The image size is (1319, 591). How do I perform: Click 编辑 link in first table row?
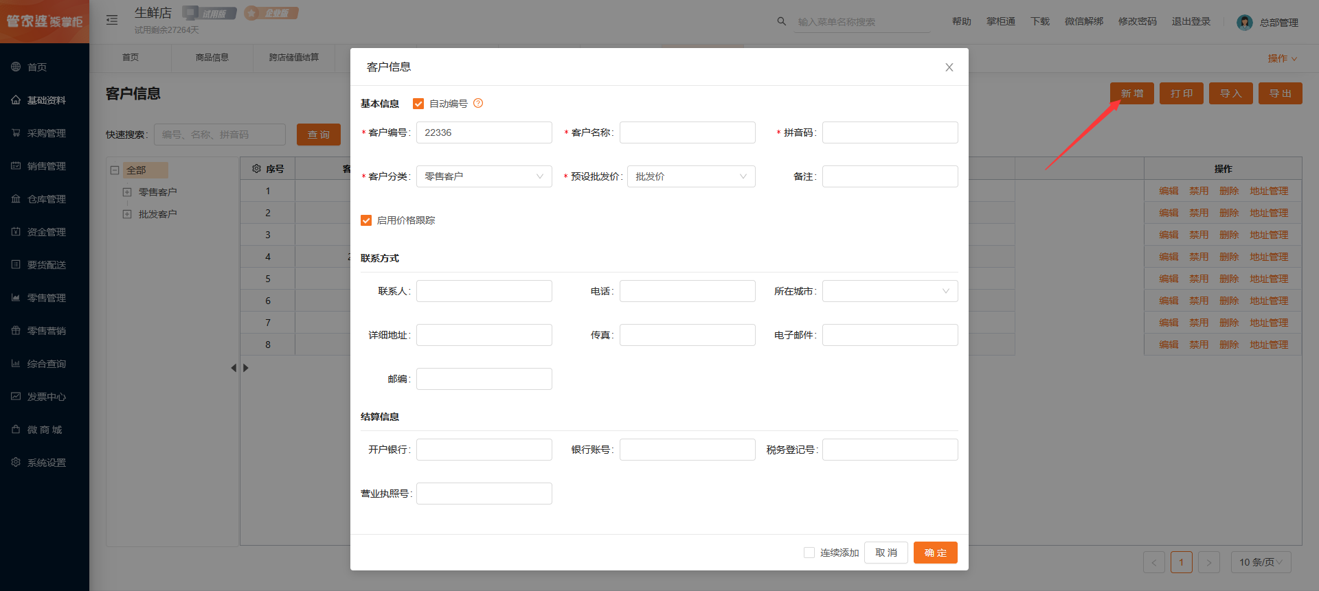pos(1169,191)
